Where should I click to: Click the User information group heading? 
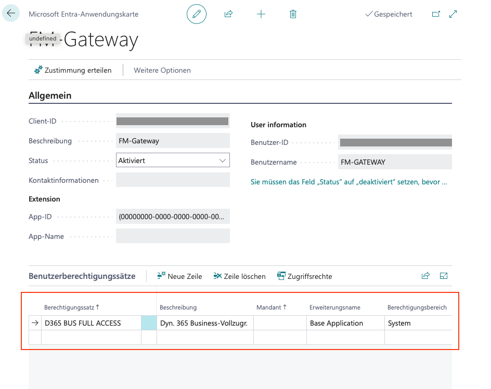[278, 125]
